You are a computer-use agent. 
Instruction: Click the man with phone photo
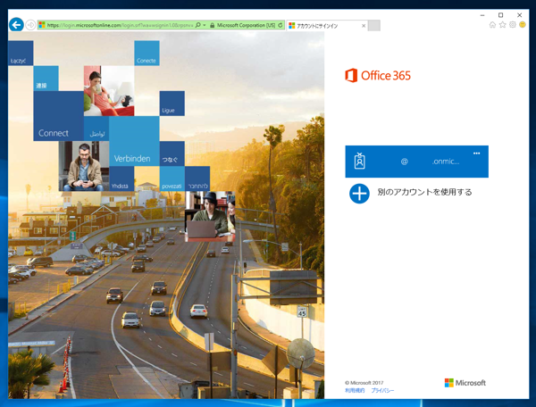(x=84, y=166)
